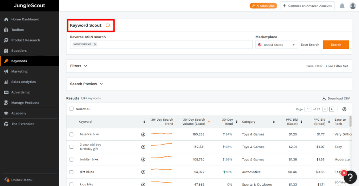Download CSV of the results
The height and width of the screenshot is (186, 359).
(x=336, y=98)
